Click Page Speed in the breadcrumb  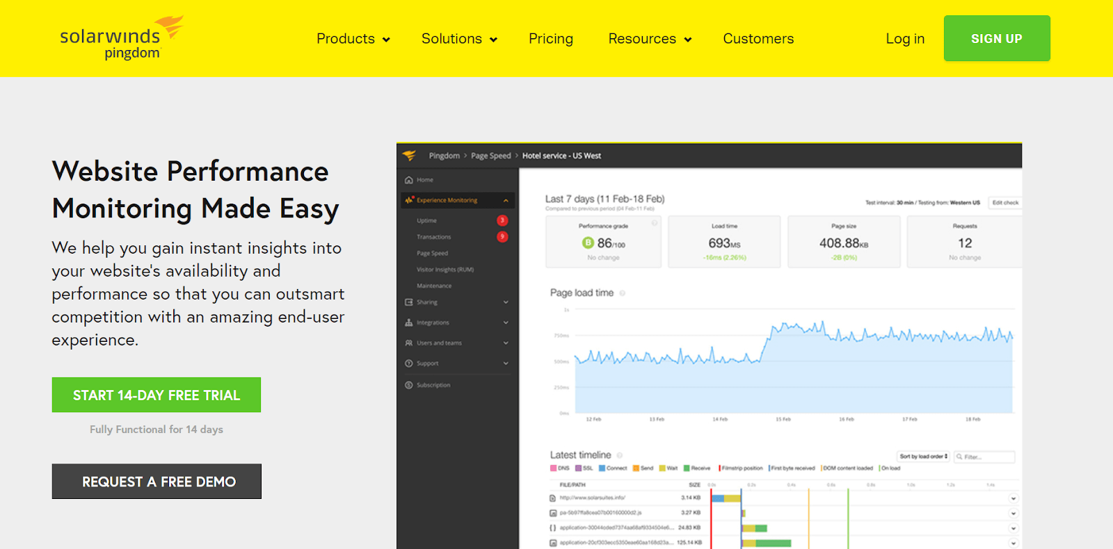click(491, 156)
